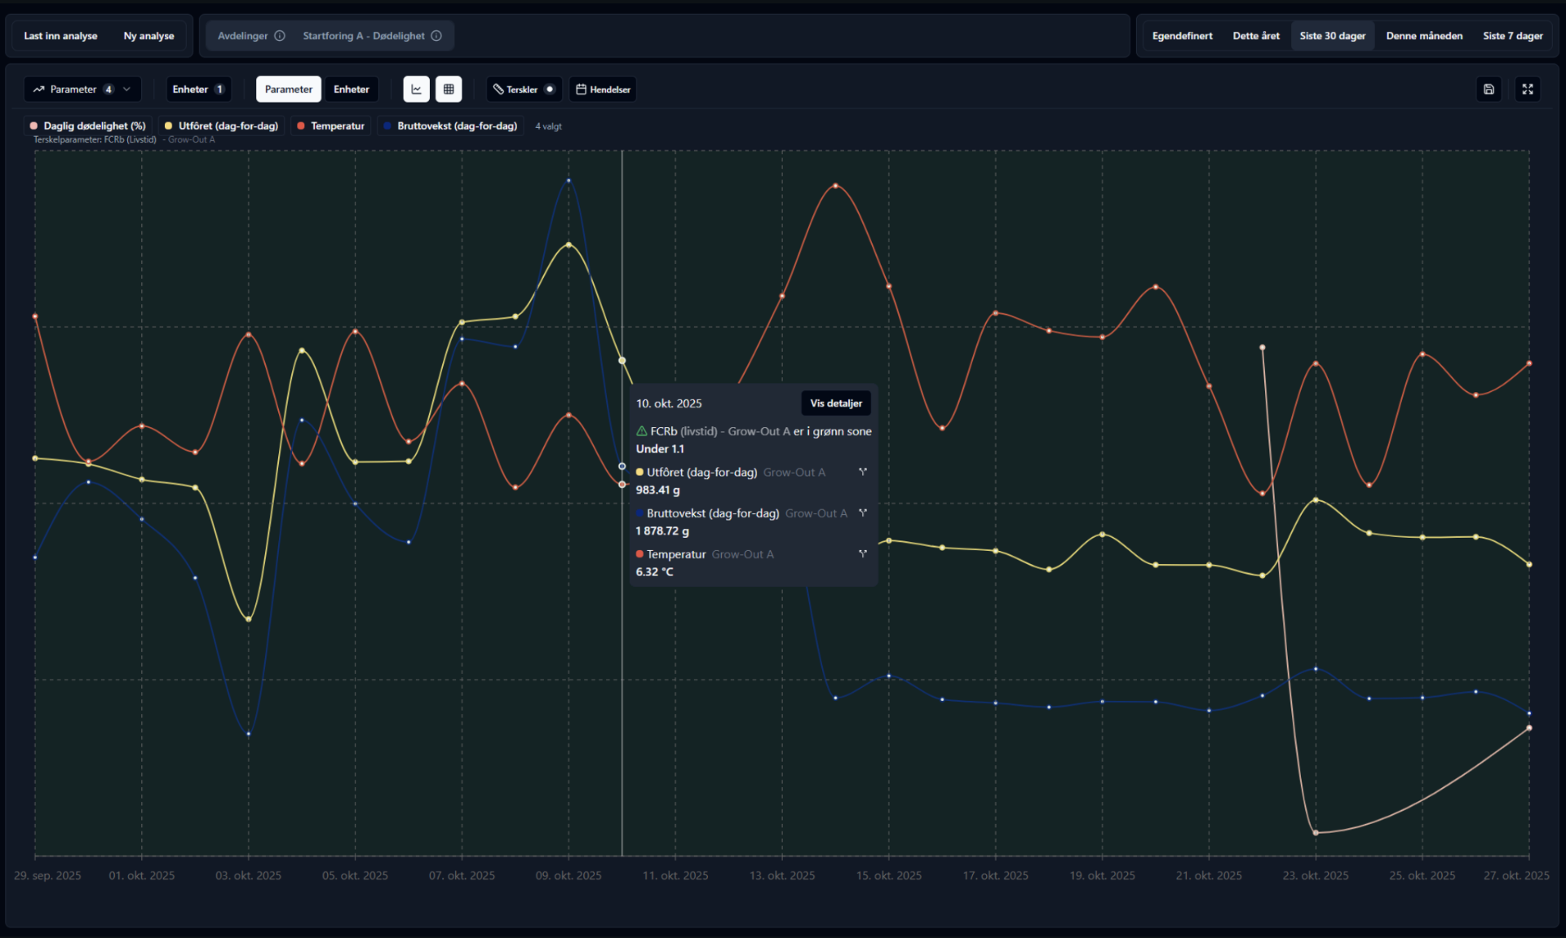Image resolution: width=1566 pixels, height=938 pixels.
Task: Toggle Daglig dødelighet (%) series visibility
Action: (x=88, y=126)
